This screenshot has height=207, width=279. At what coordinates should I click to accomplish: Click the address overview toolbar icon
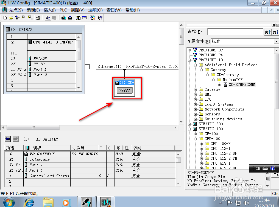point(84,18)
